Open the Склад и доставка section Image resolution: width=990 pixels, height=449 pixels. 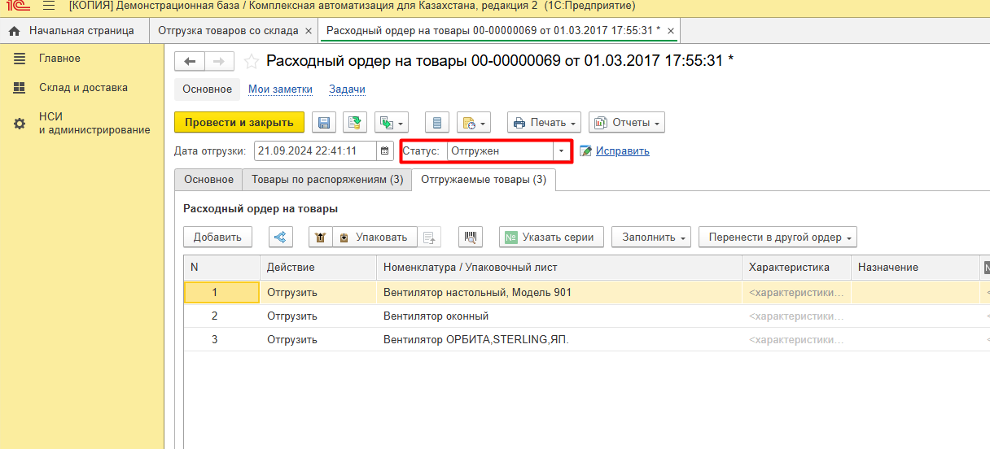83,87
